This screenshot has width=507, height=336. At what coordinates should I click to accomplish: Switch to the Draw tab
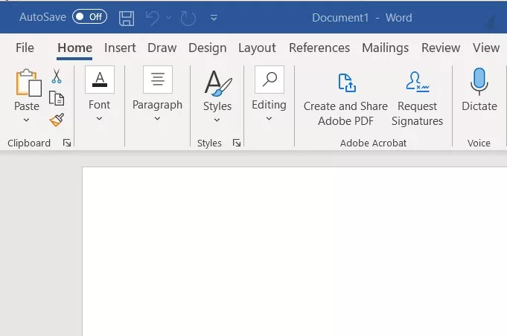162,48
